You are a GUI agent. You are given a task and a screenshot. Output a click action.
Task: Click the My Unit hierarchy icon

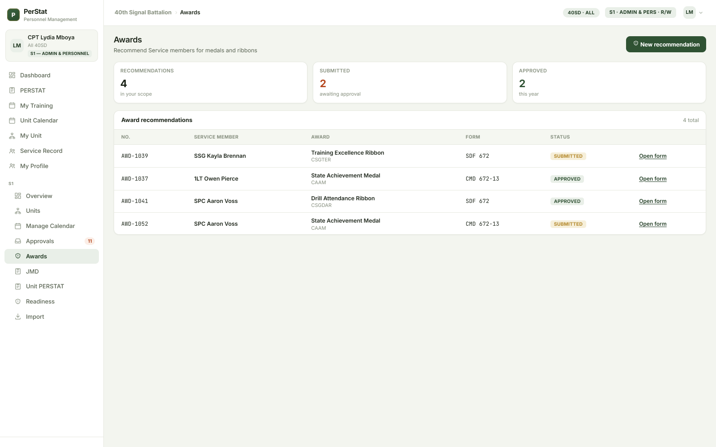click(x=12, y=135)
